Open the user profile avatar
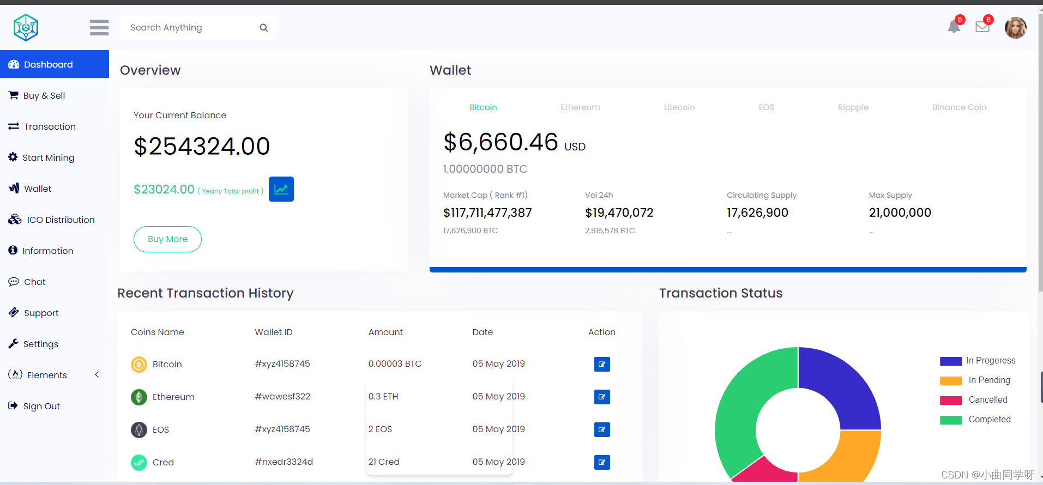Viewport: 1043px width, 485px height. (x=1015, y=27)
